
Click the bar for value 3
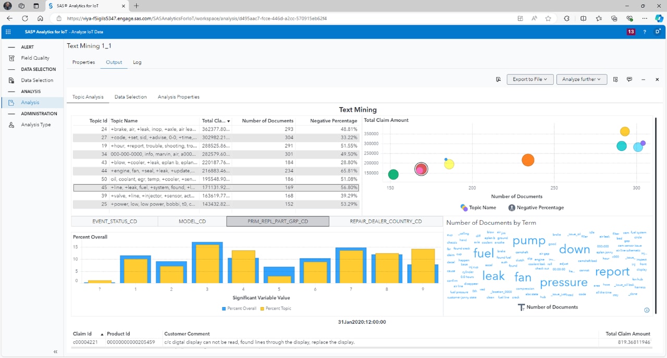[207, 262]
